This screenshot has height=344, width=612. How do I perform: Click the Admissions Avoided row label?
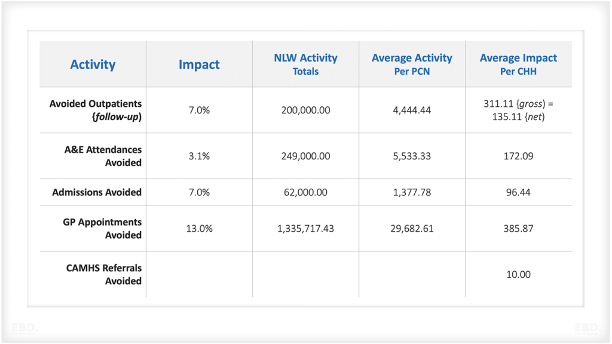pos(97,192)
